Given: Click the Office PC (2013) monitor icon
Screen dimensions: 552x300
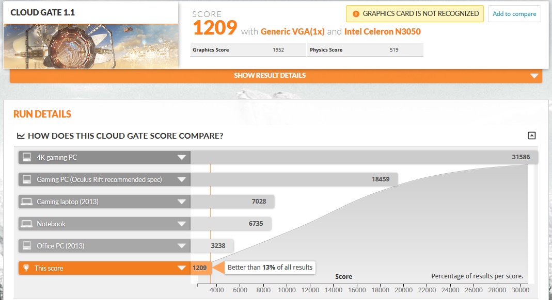Looking at the screenshot, I should (27, 245).
